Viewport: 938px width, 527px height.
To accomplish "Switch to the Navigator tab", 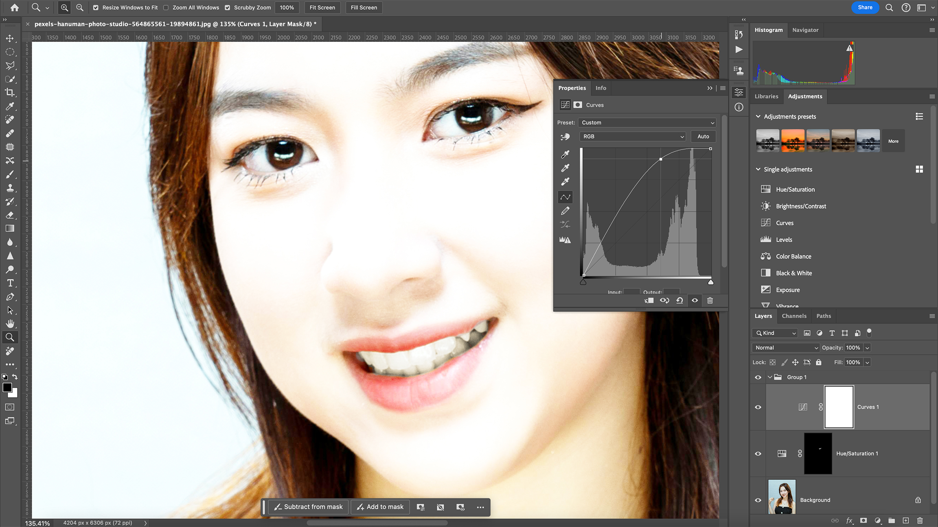I will [x=805, y=30].
